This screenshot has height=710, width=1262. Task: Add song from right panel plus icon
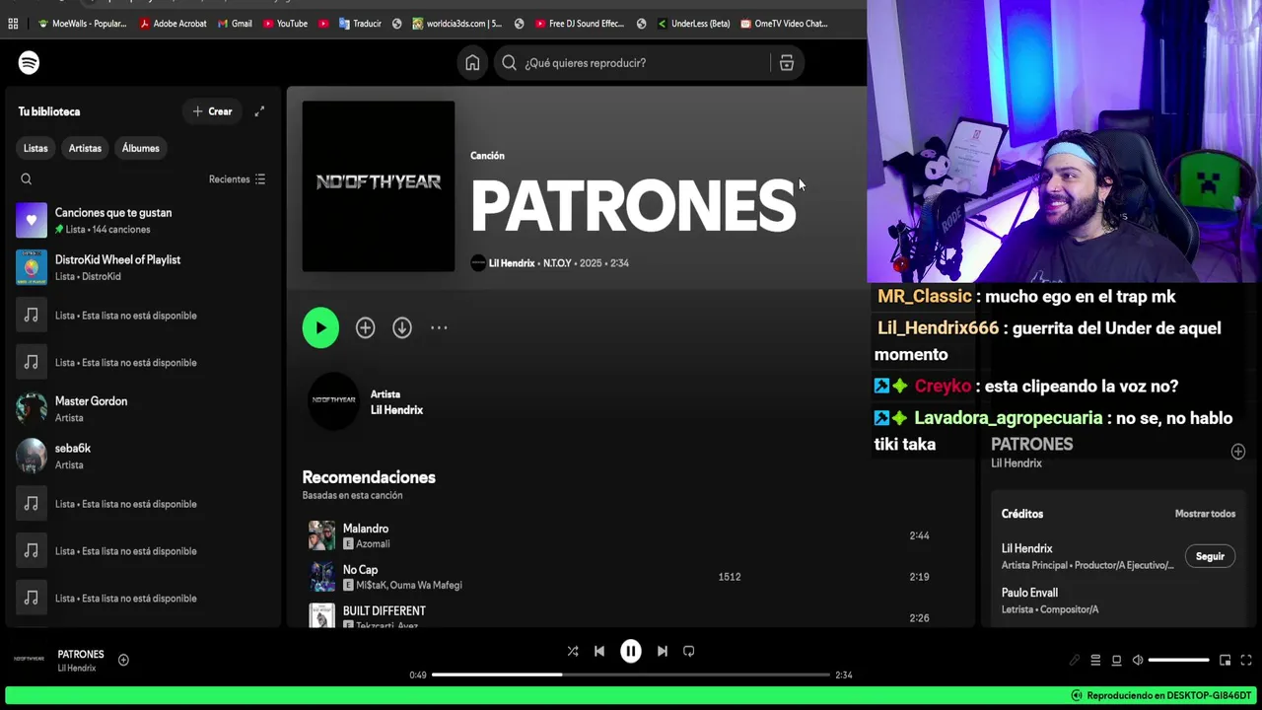[1238, 452]
